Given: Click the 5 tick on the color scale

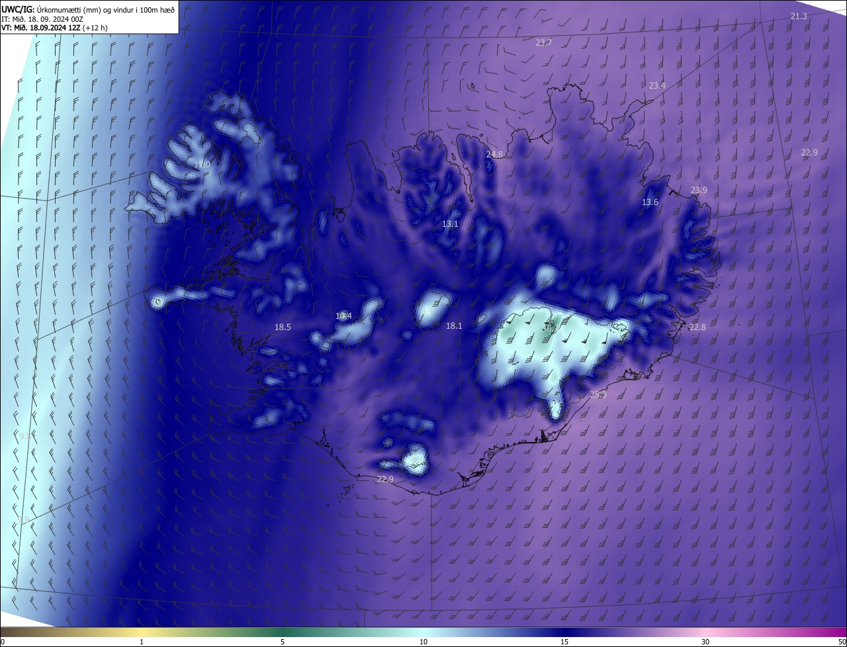Looking at the screenshot, I should coord(283,642).
